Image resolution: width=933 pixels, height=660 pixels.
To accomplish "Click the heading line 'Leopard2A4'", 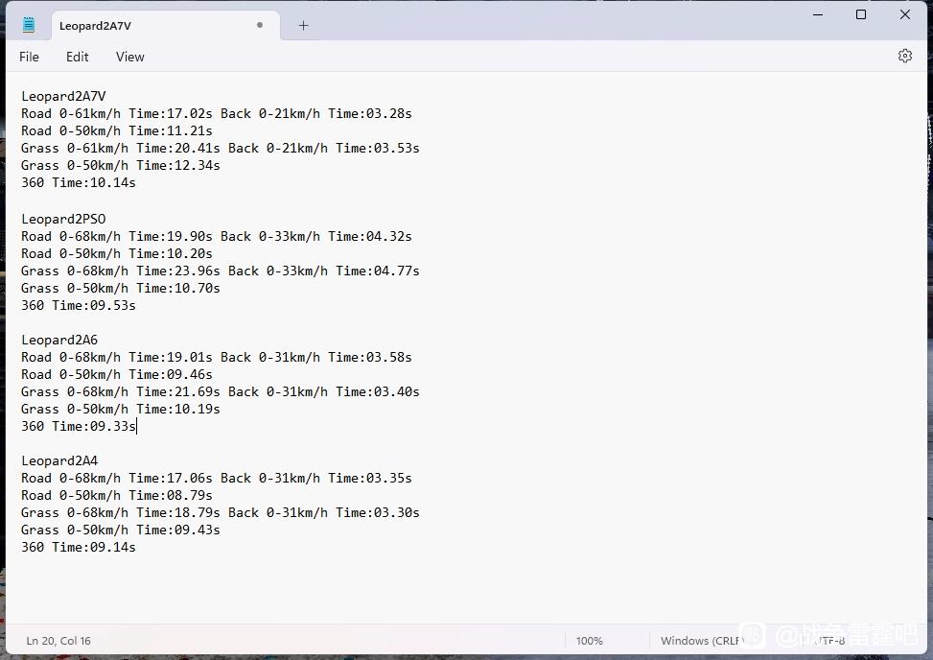I will [59, 460].
